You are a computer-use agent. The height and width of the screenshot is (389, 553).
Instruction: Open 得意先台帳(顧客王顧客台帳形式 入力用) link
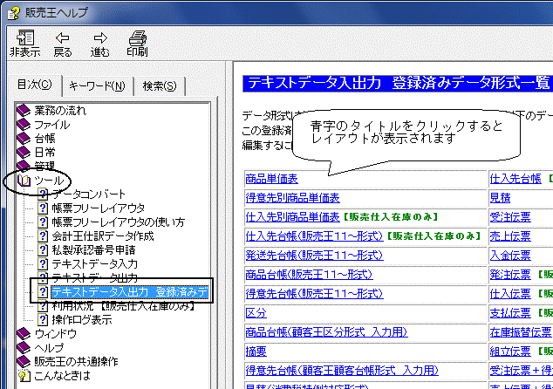[342, 371]
